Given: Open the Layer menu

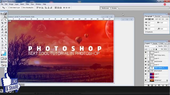Looking at the screenshot, I should (16, 4).
